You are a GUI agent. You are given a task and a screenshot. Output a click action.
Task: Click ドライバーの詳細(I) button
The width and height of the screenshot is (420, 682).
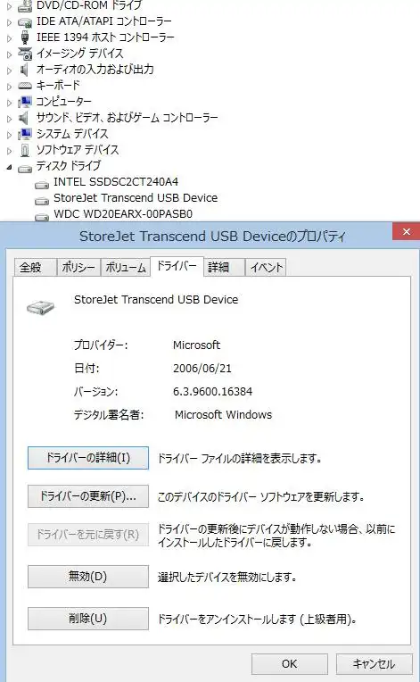(88, 458)
